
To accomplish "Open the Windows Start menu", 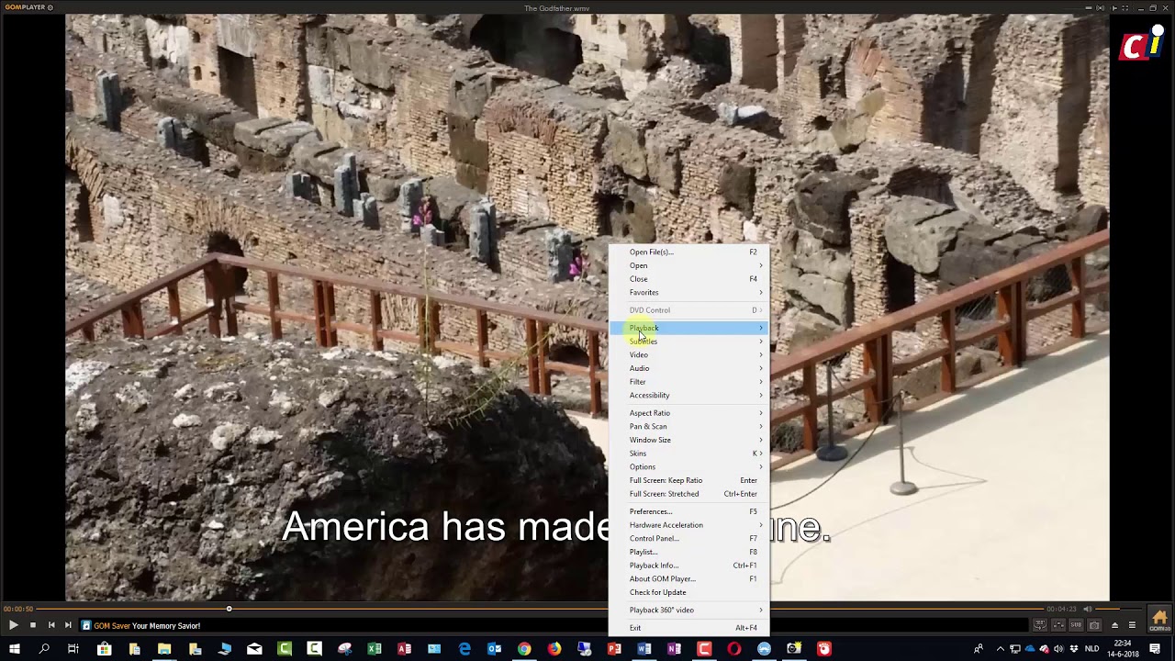I will coord(14,649).
